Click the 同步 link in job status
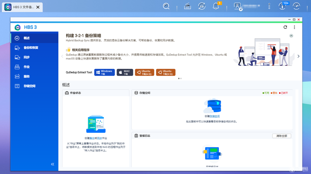Viewport: 311px width, 174px height. [x=100, y=138]
